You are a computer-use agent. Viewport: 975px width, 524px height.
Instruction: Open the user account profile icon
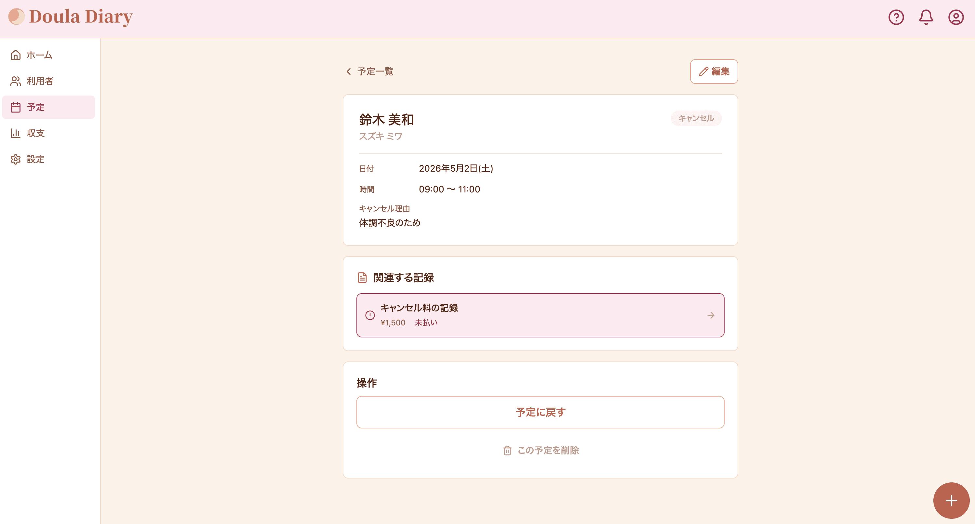(956, 18)
